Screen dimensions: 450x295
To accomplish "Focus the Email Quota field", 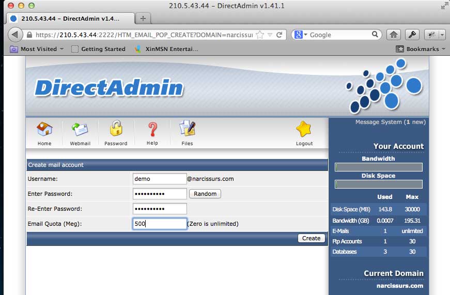I will tap(160, 224).
